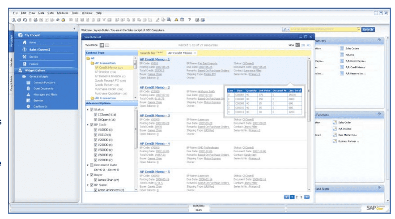This screenshot has height=219, width=395.
Task: Open the AP Credit Memo - 1 link
Action: (155, 59)
